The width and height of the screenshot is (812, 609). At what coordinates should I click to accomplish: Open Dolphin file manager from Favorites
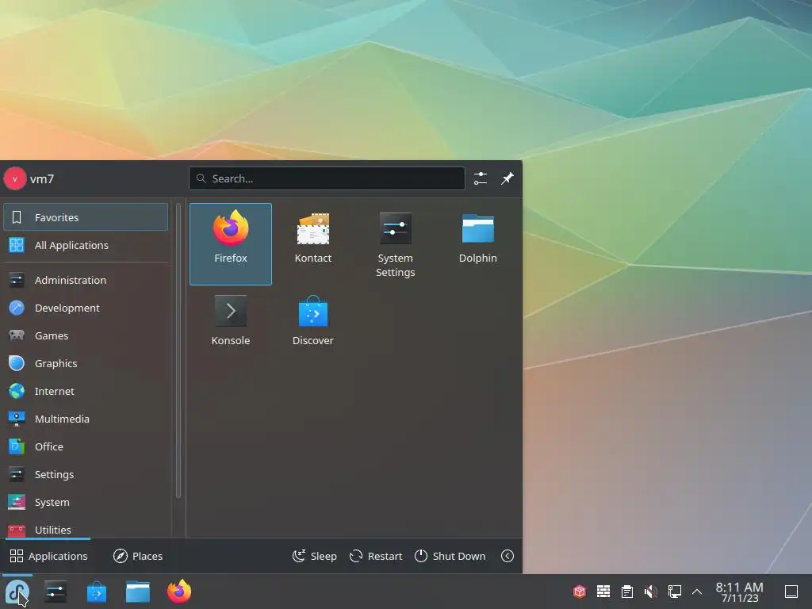[x=477, y=244]
